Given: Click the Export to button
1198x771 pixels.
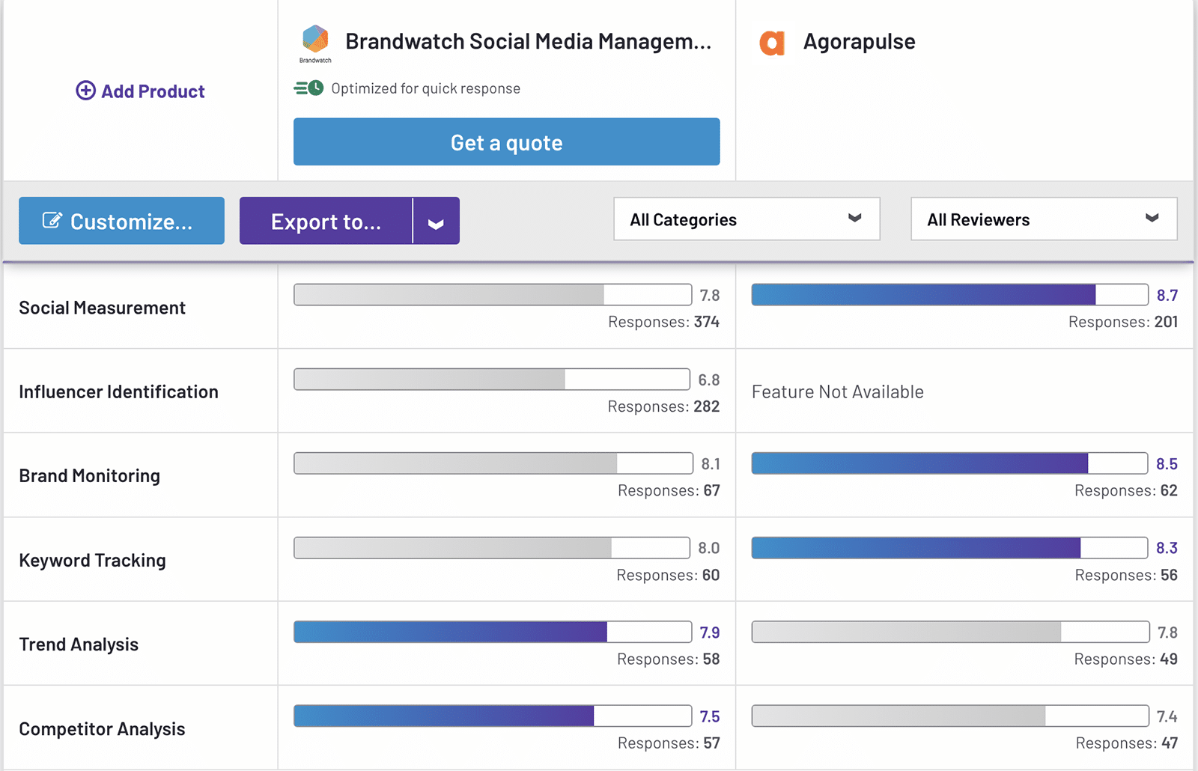Looking at the screenshot, I should (326, 221).
